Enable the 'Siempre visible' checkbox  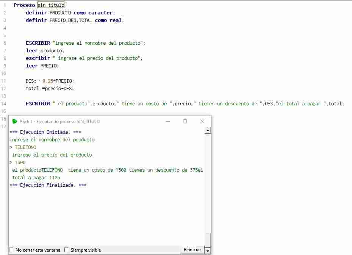coord(66,250)
